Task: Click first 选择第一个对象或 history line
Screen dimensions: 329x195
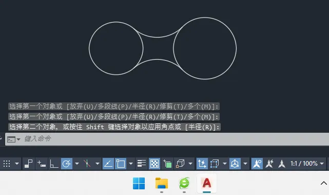Action: click(x=114, y=107)
